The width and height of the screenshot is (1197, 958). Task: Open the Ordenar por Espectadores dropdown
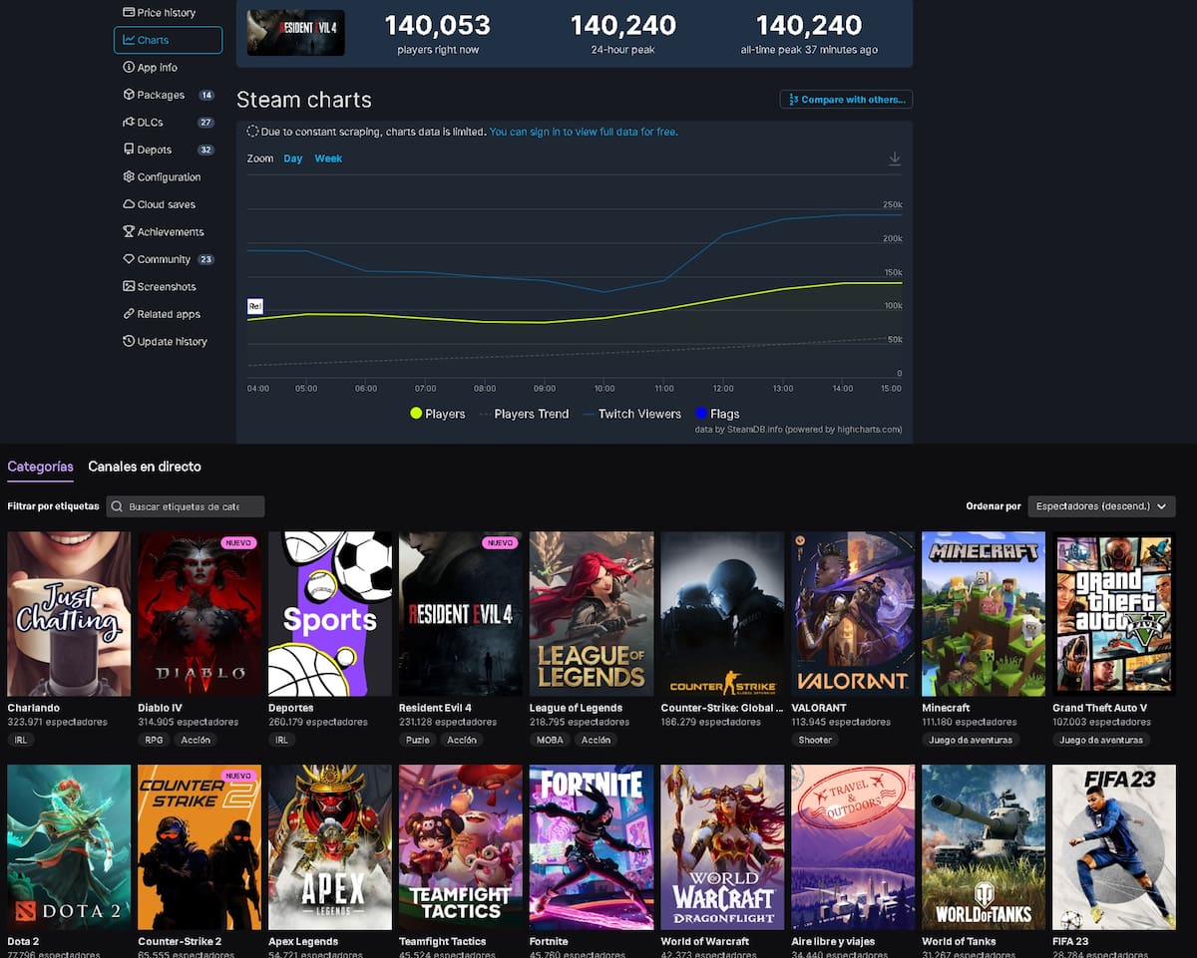click(1101, 506)
